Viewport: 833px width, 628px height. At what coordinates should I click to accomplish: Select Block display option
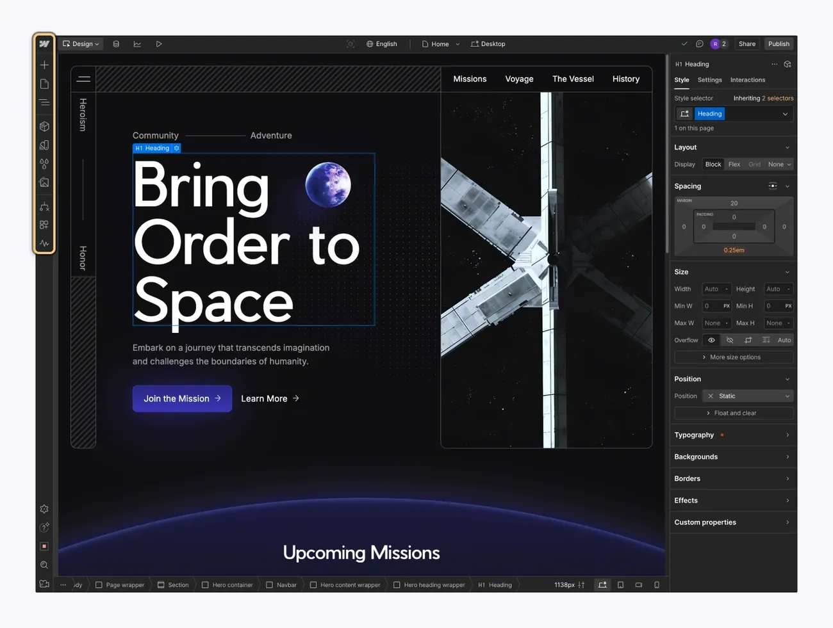click(713, 165)
